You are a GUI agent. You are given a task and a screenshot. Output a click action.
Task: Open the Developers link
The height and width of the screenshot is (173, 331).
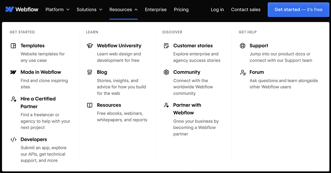pos(34,140)
